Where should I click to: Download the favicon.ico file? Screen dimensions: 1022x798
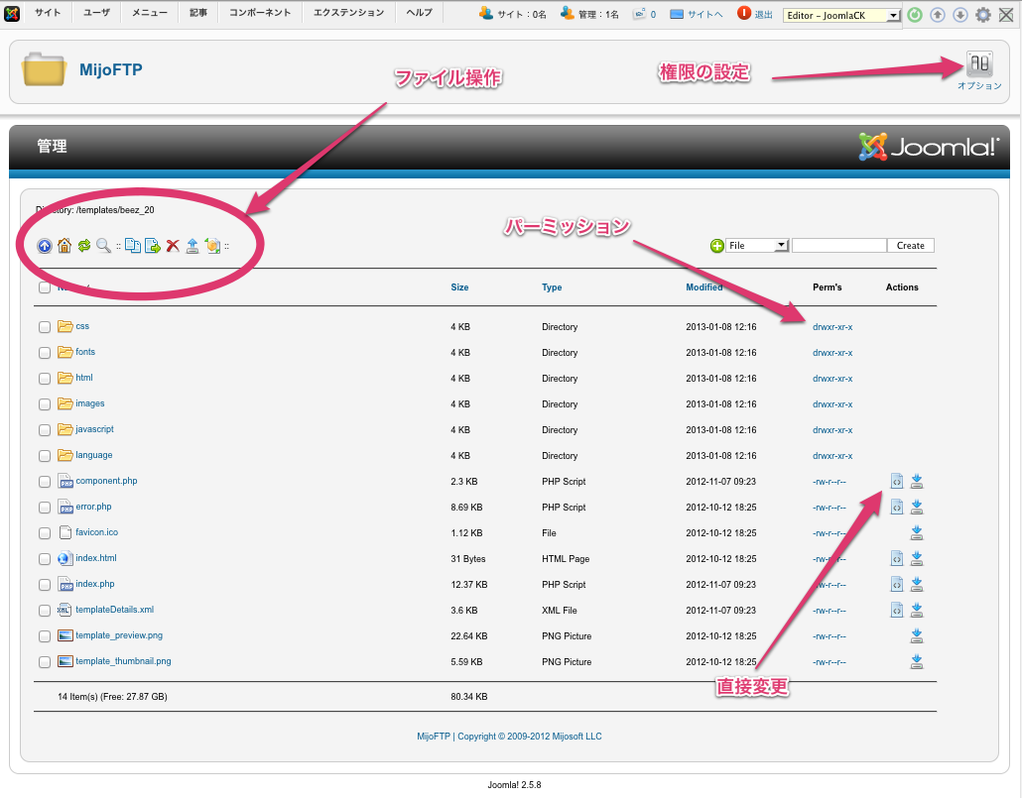click(917, 532)
